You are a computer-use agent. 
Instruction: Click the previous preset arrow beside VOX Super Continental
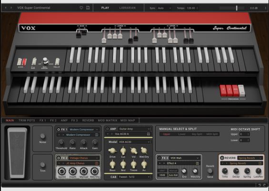pos(6,8)
